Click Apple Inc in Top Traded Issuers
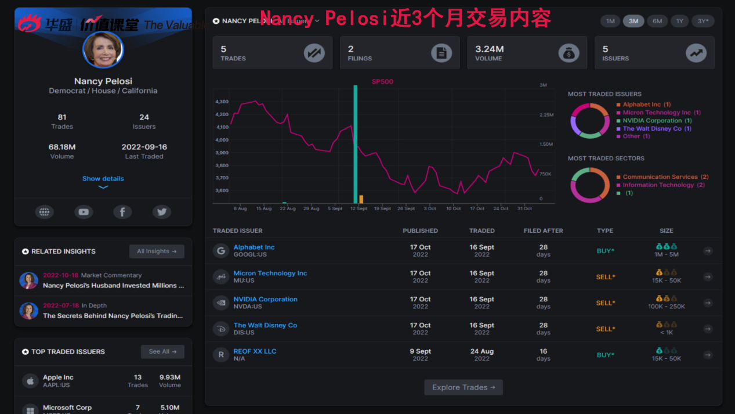The height and width of the screenshot is (414, 735). (58, 377)
